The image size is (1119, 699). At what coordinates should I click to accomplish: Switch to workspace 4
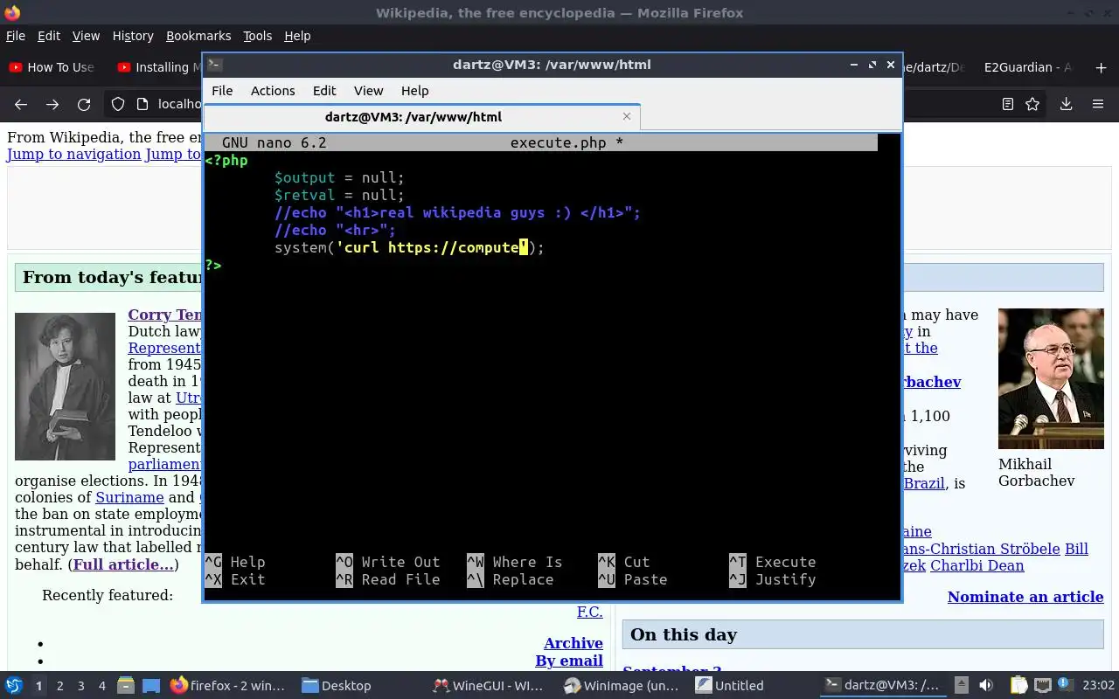(101, 686)
